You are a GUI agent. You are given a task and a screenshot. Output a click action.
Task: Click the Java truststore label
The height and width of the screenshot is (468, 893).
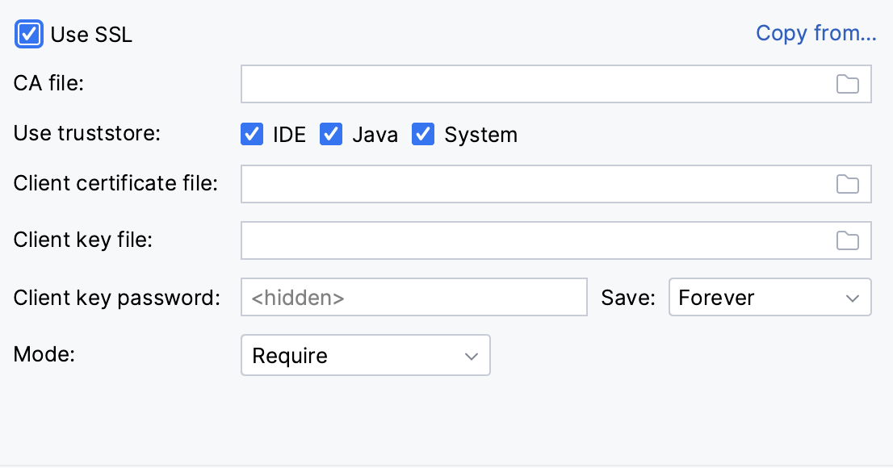(x=375, y=135)
